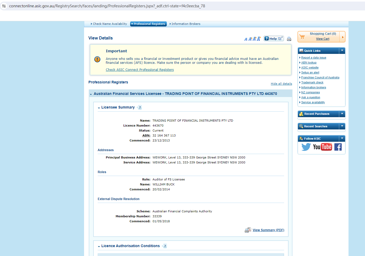The image size is (365, 256).
Task: Click the smallest font size 'A' icon
Action: (x=246, y=39)
